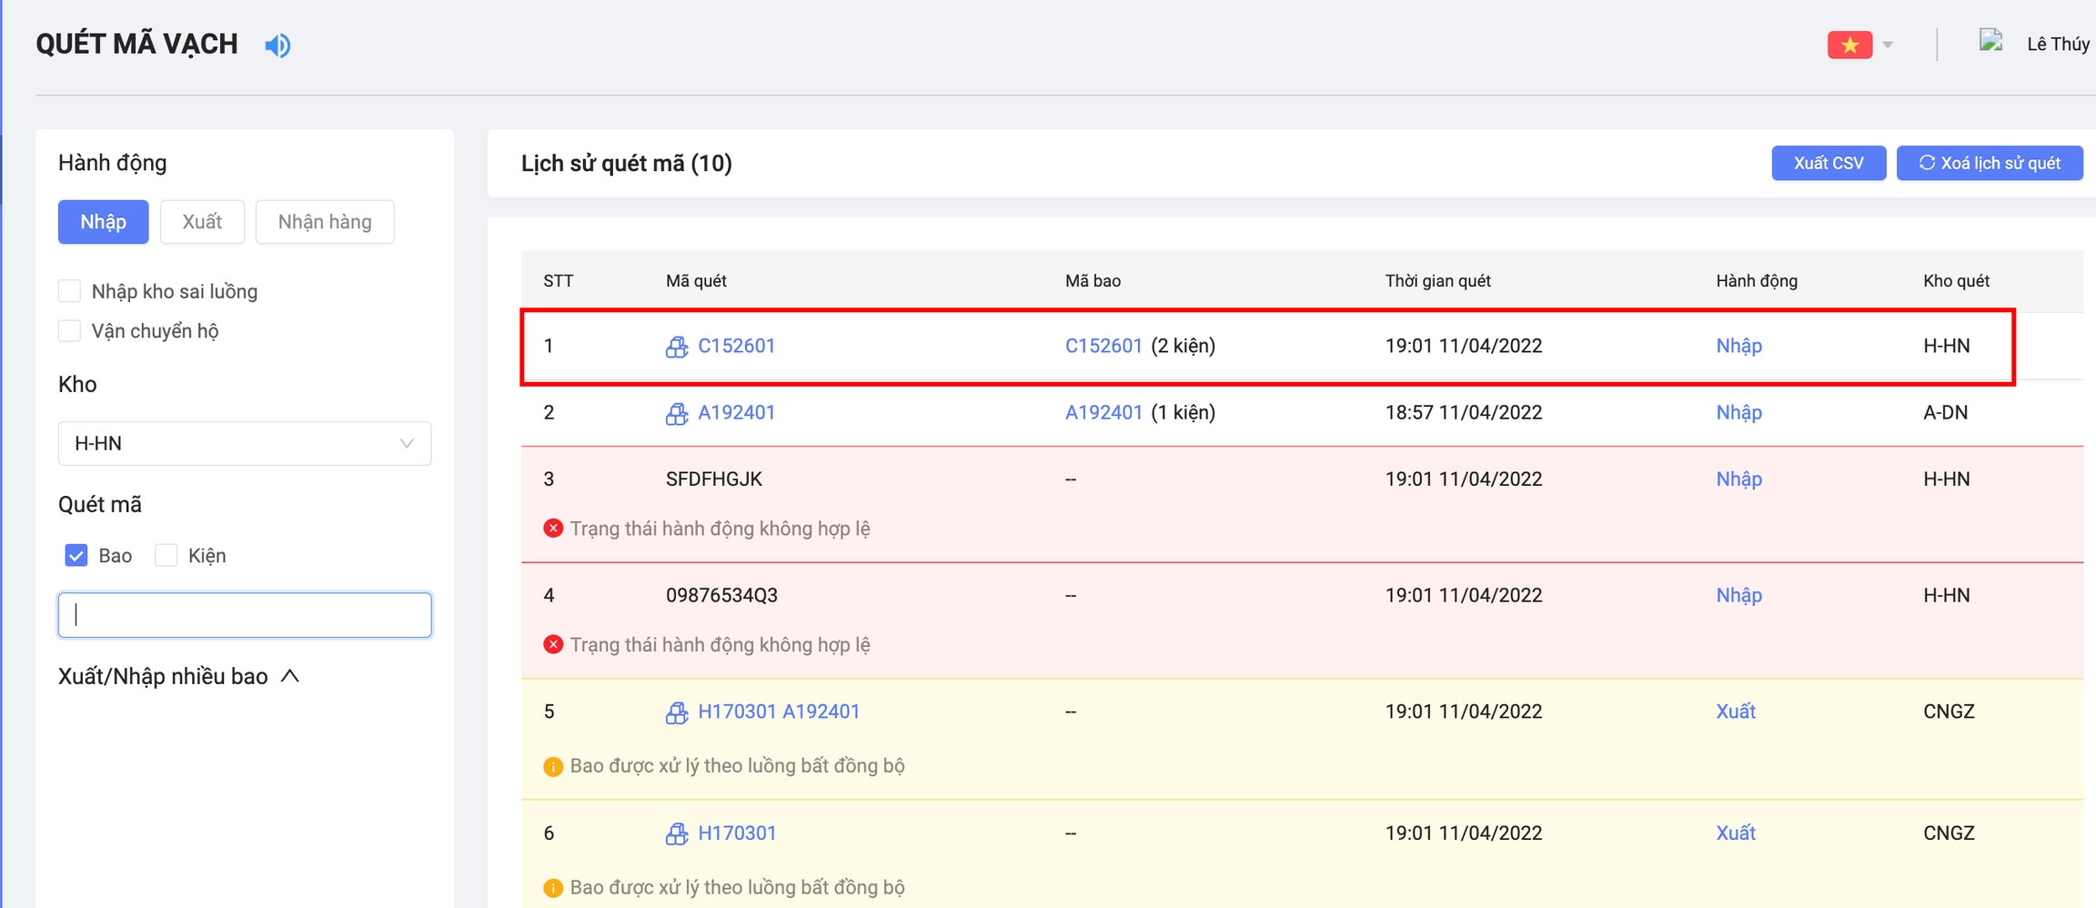Open the Kho H-HN dropdown
Image resolution: width=2096 pixels, height=908 pixels.
click(x=245, y=443)
